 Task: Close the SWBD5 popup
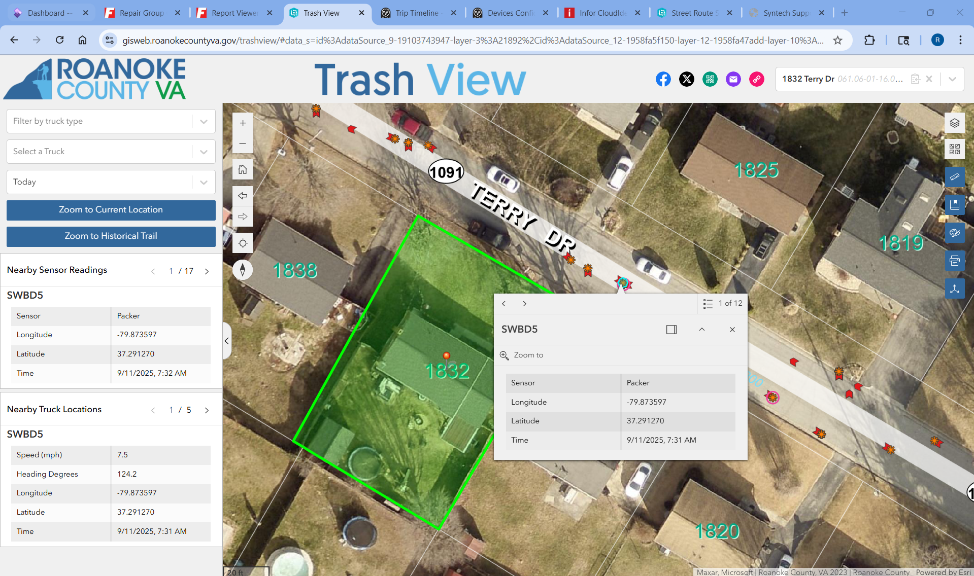[732, 330]
